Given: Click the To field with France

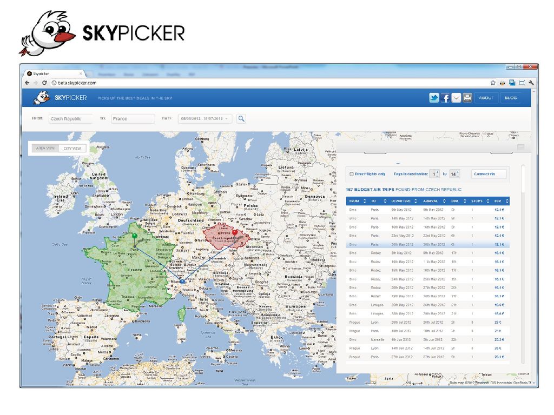Looking at the screenshot, I should (x=133, y=118).
